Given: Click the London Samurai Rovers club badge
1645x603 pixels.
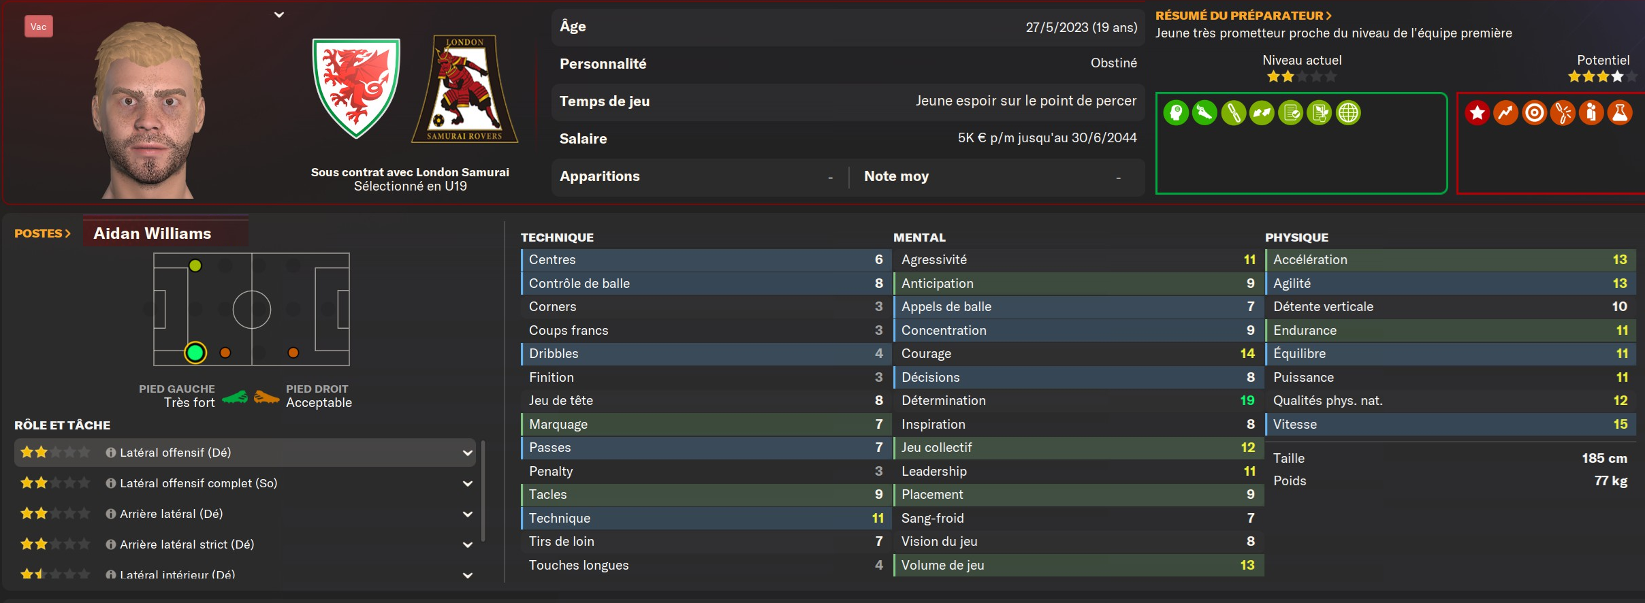Looking at the screenshot, I should [x=465, y=88].
